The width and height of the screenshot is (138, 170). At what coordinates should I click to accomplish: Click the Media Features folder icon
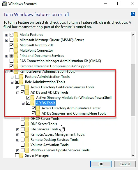point(16,35)
